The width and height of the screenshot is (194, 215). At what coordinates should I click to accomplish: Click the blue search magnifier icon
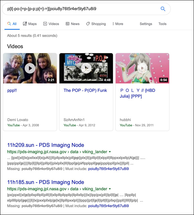163,9
